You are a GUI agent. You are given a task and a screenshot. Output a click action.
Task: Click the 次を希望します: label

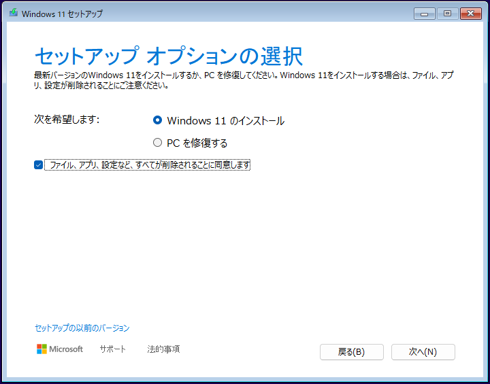tap(67, 120)
